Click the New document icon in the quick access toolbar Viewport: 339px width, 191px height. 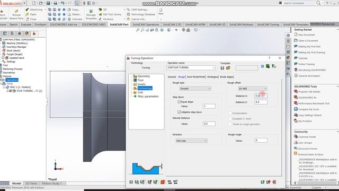click(x=34, y=3)
